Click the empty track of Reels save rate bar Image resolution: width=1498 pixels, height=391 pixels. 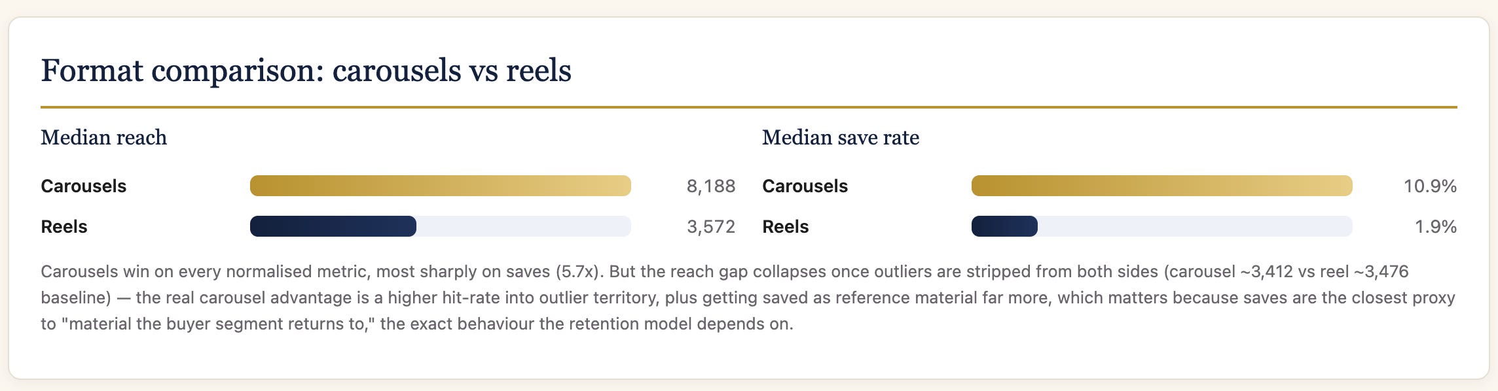pyautogui.click(x=1195, y=226)
